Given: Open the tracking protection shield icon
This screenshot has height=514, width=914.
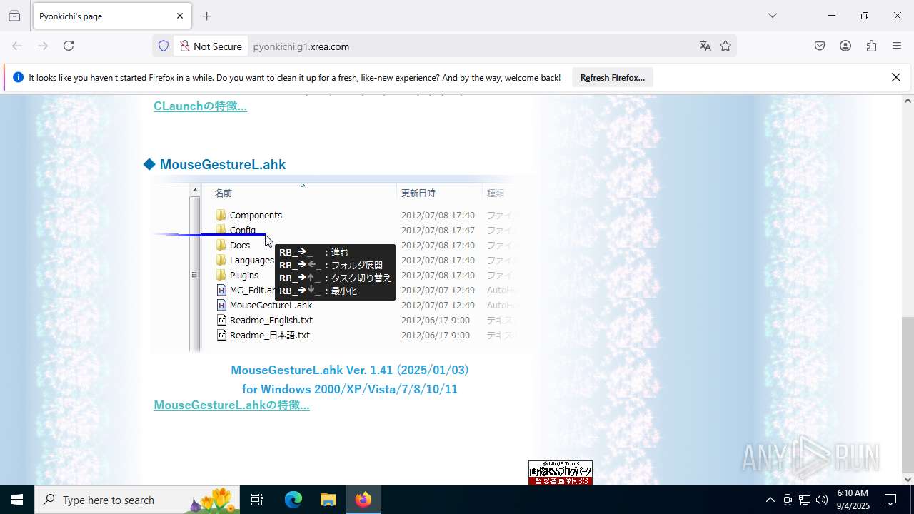Looking at the screenshot, I should pos(164,46).
